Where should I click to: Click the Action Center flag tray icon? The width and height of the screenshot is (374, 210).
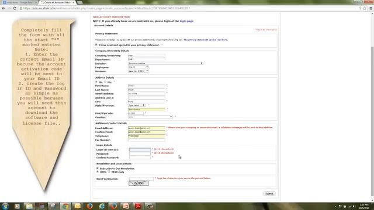[x=340, y=206]
